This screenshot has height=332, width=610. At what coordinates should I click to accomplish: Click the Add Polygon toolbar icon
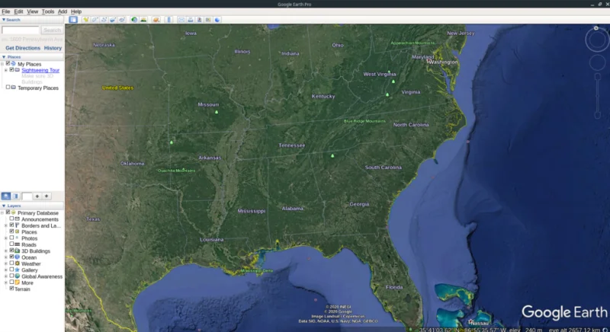coord(95,19)
